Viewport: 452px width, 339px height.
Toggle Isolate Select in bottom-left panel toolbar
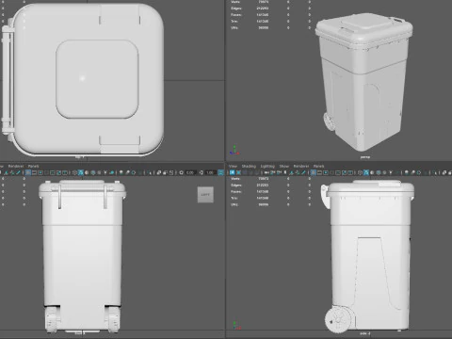[149, 172]
